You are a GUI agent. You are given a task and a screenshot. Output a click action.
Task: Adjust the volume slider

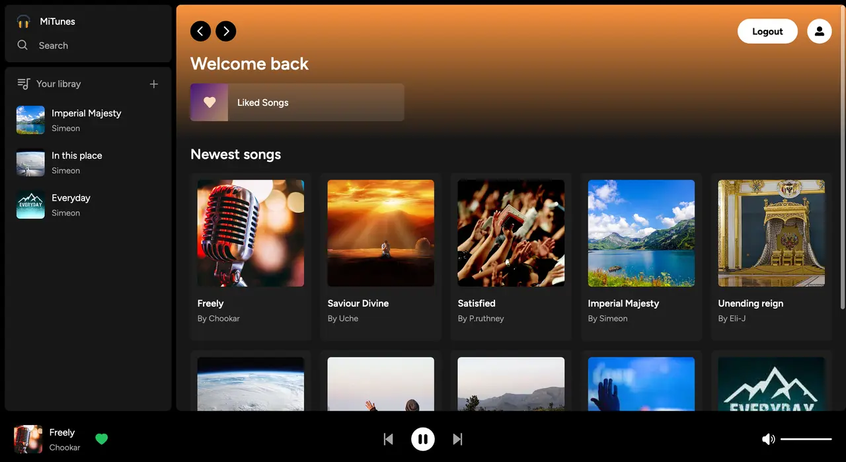[806, 439]
